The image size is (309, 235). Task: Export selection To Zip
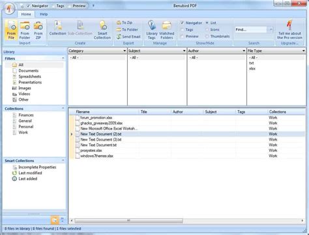[125, 23]
